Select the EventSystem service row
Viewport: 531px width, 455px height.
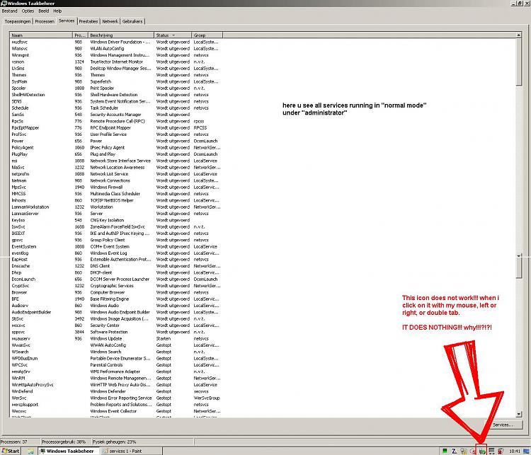[116, 246]
